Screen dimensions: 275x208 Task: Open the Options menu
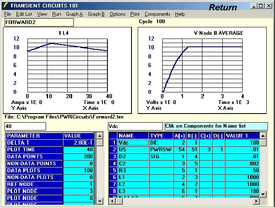tap(117, 14)
